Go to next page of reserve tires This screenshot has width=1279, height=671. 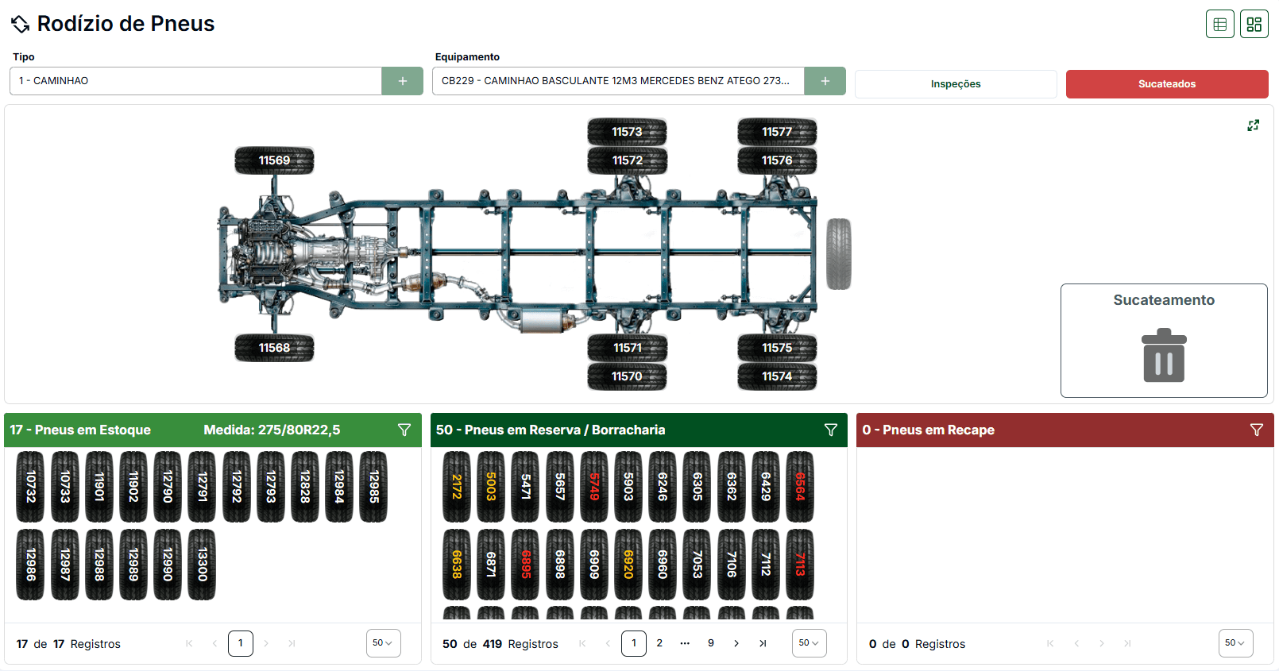click(x=736, y=643)
